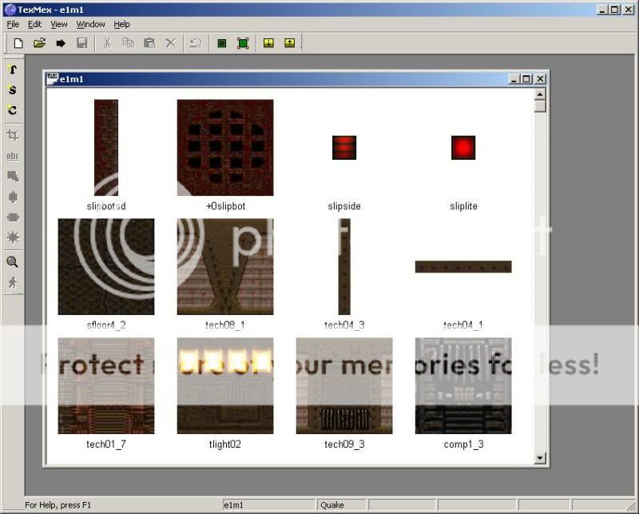
Task: Toggle the running-figure animation preview tool
Action: (12, 281)
